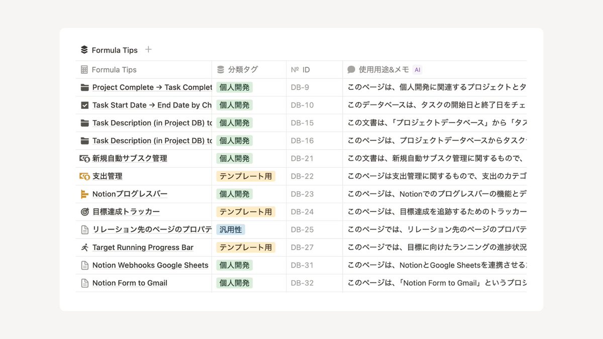Viewport: 603px width, 339px height.
Task: Click the layers icon beside Formula Tips tab
Action: pos(84,50)
